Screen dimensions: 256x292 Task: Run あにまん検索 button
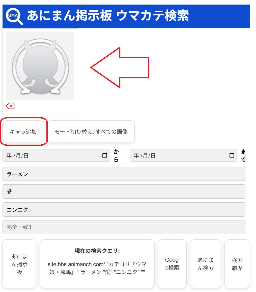[x=206, y=264]
